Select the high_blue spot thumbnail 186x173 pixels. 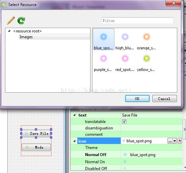click(125, 41)
